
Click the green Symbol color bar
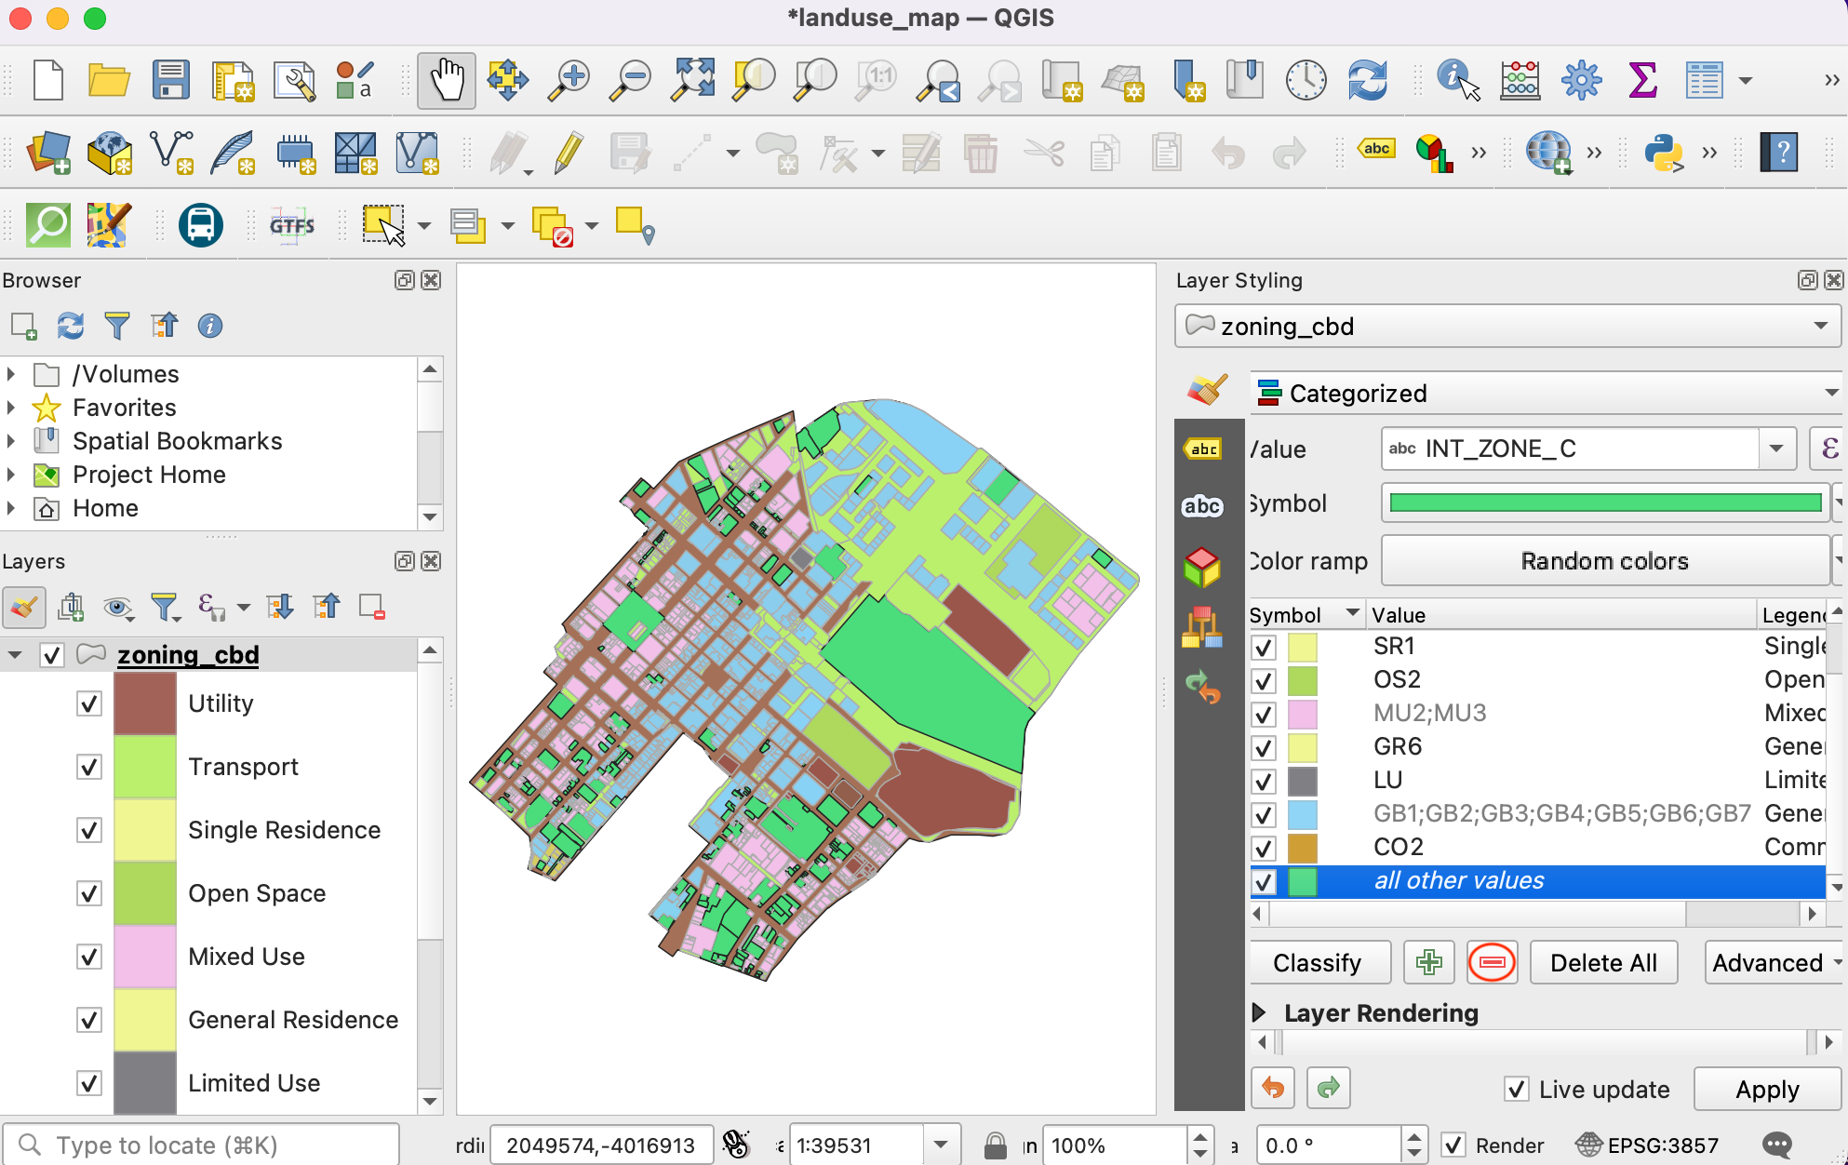pyautogui.click(x=1604, y=503)
